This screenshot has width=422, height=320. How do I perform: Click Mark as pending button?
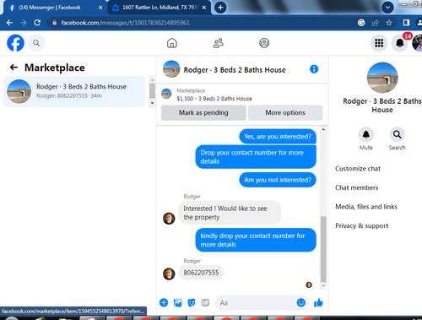pos(203,112)
